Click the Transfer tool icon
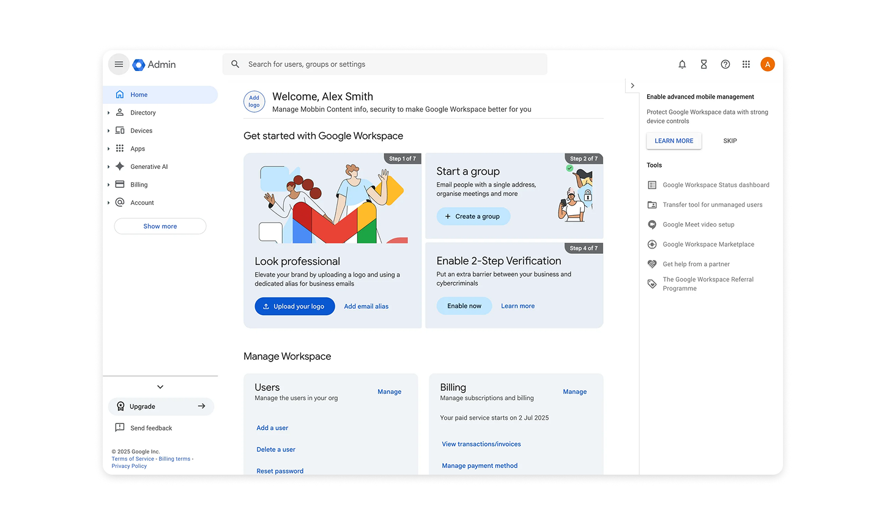Screen dimensions: 887x523 (652, 205)
